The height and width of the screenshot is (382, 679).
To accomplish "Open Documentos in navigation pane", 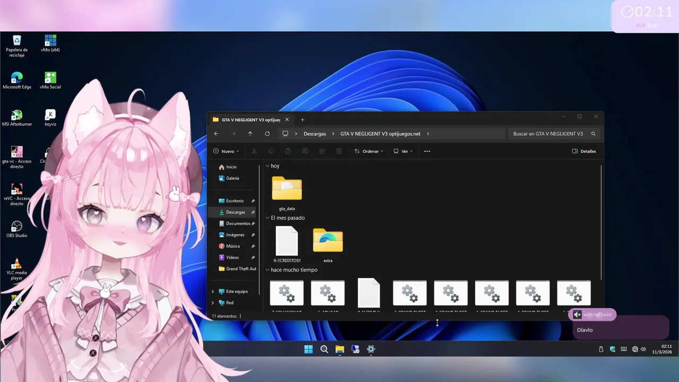I will click(234, 223).
